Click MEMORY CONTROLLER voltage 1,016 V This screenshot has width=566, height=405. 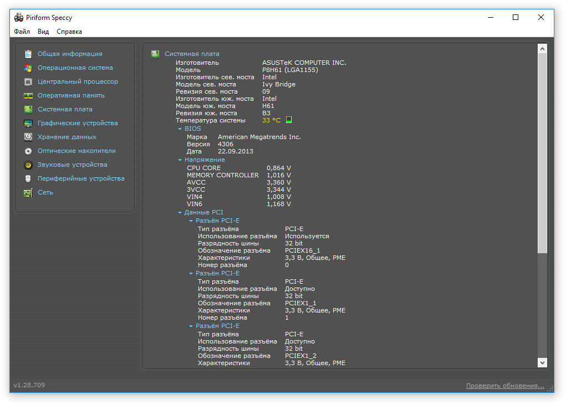279,175
